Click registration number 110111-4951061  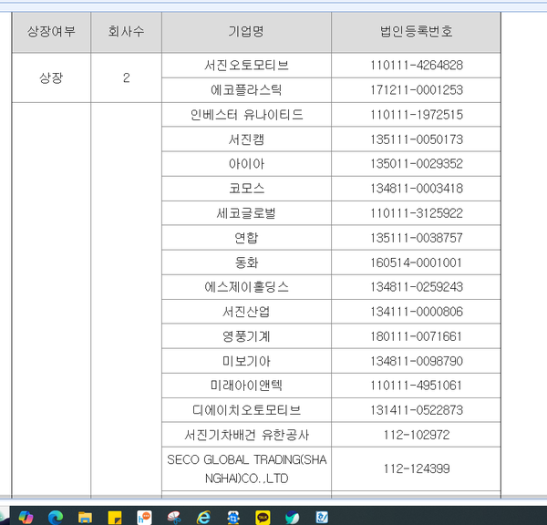click(x=417, y=386)
